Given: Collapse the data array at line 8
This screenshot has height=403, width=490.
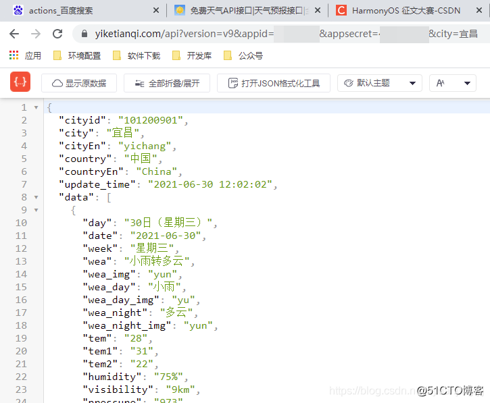Looking at the screenshot, I should (36, 197).
